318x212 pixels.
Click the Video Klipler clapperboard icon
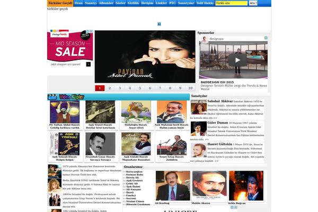tap(52, 97)
